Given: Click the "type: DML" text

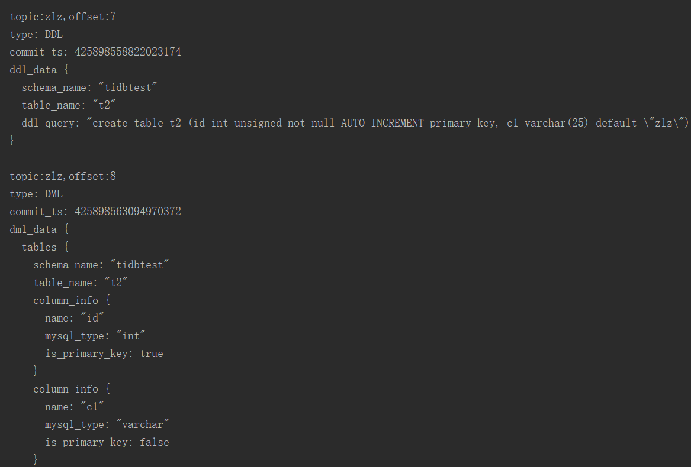Looking at the screenshot, I should (36, 194).
